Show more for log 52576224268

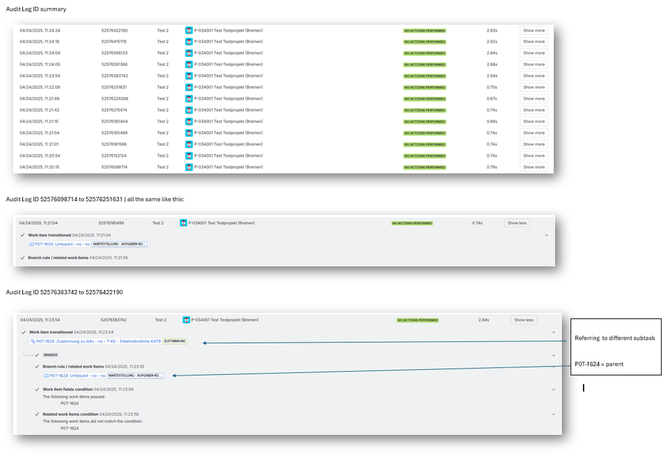pos(533,99)
